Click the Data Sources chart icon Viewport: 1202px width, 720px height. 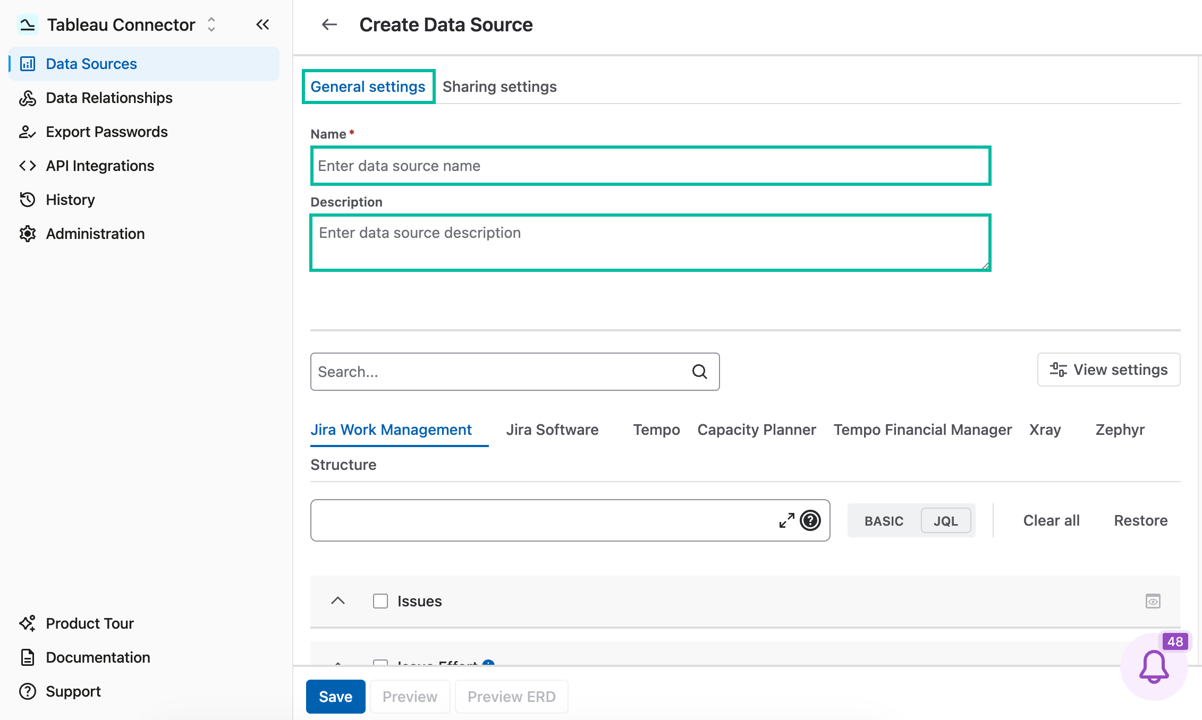coord(28,64)
